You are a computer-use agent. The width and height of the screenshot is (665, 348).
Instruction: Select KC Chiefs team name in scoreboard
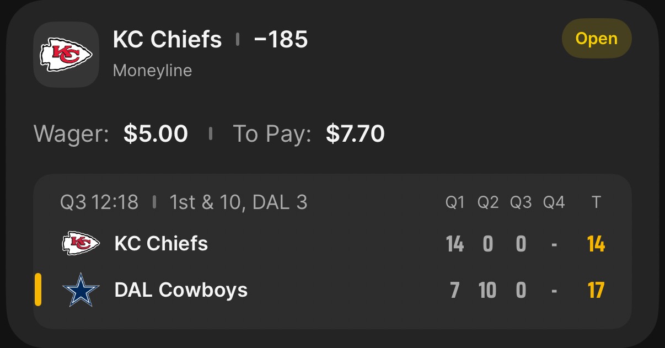(161, 243)
